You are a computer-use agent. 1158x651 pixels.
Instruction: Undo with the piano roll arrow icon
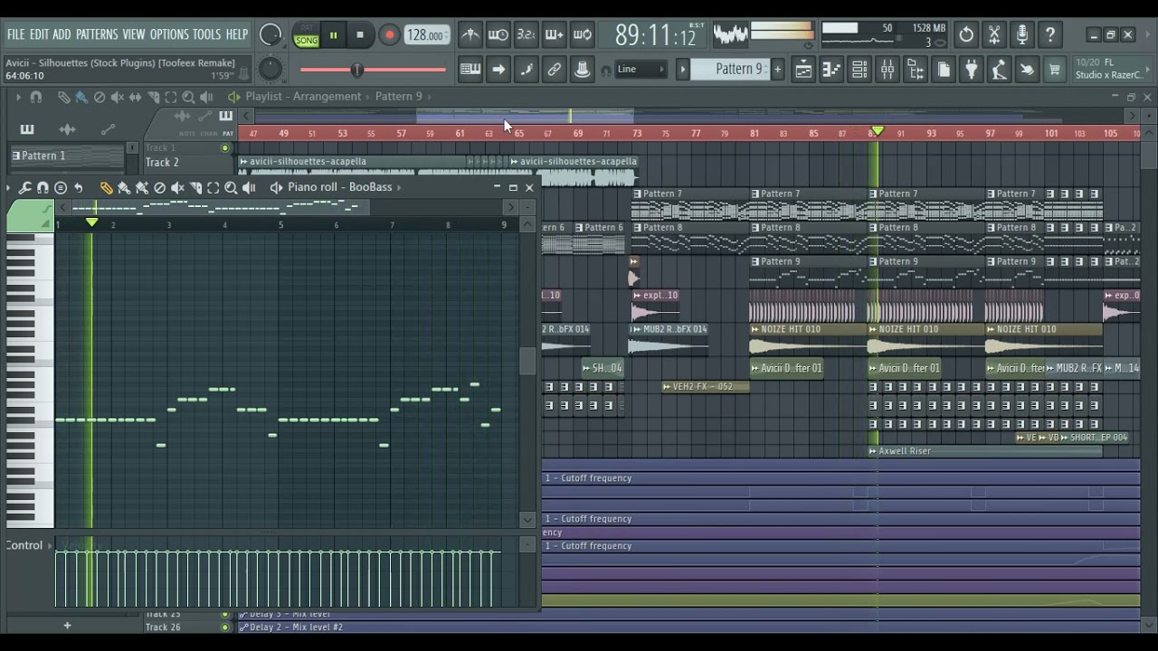(x=79, y=187)
